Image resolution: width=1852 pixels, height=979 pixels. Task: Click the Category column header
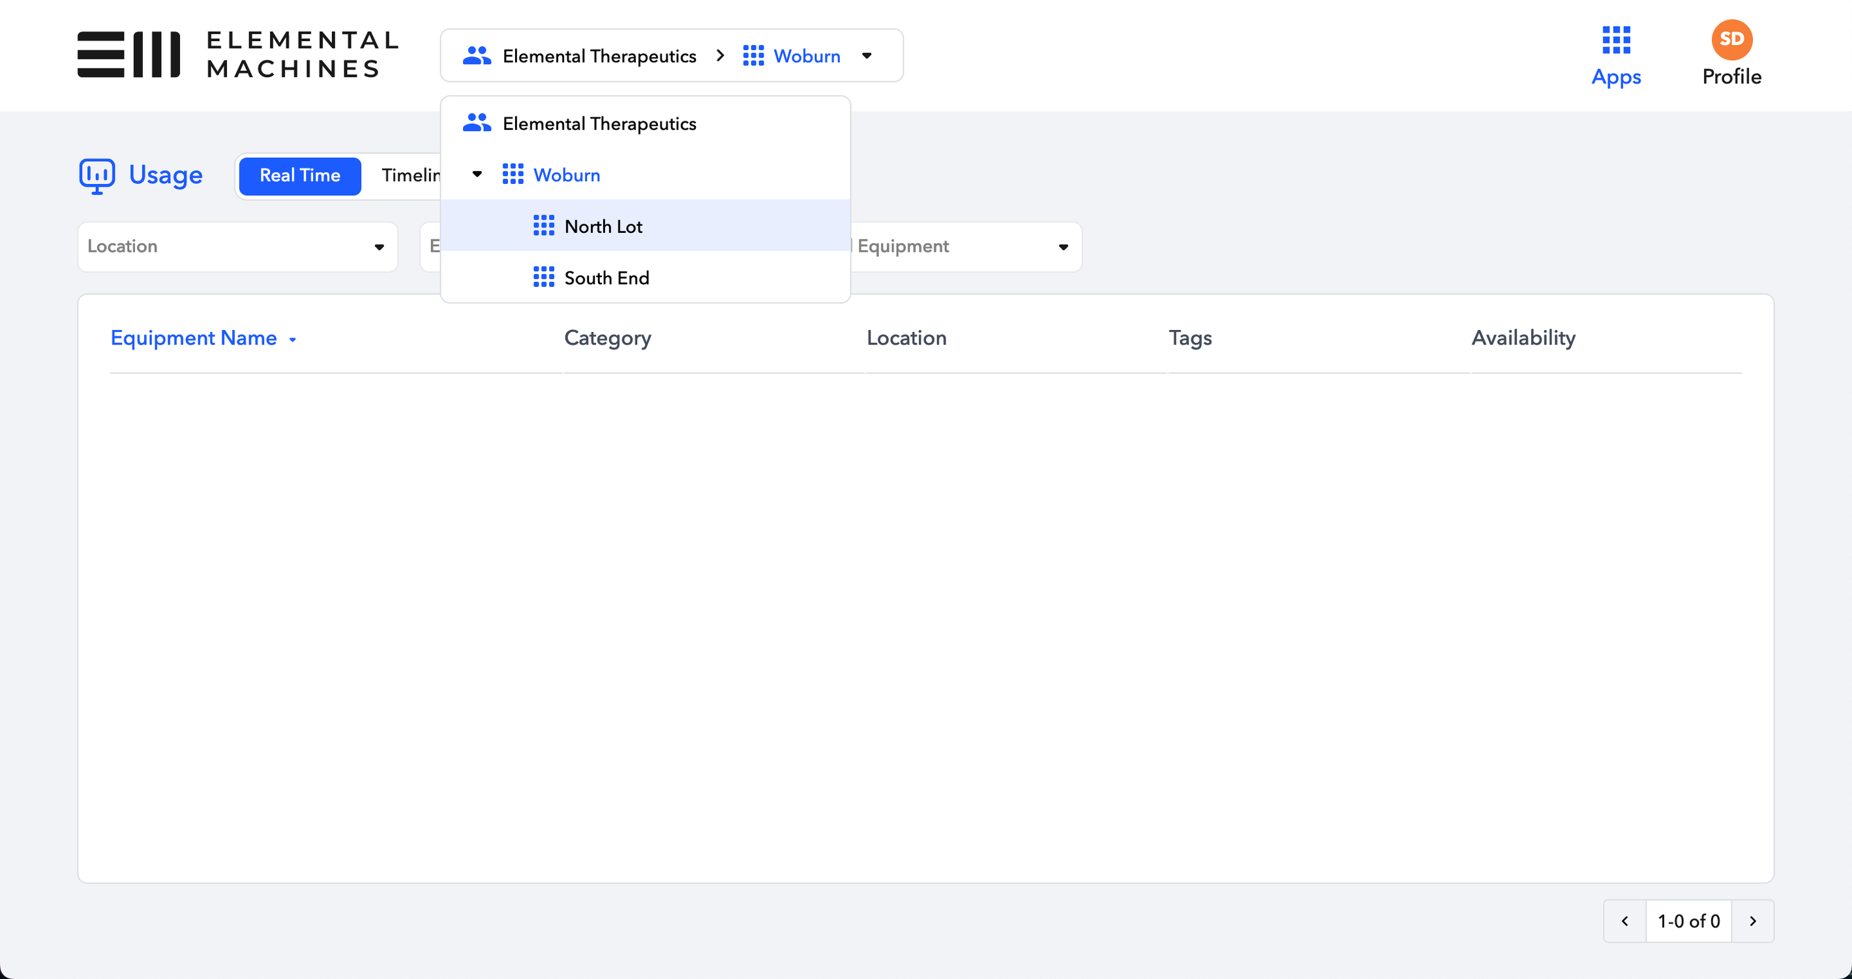608,338
